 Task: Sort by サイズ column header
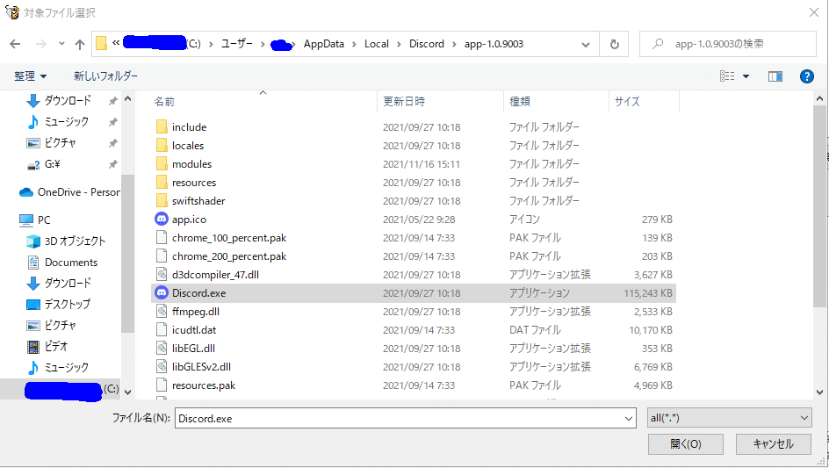pyautogui.click(x=627, y=102)
